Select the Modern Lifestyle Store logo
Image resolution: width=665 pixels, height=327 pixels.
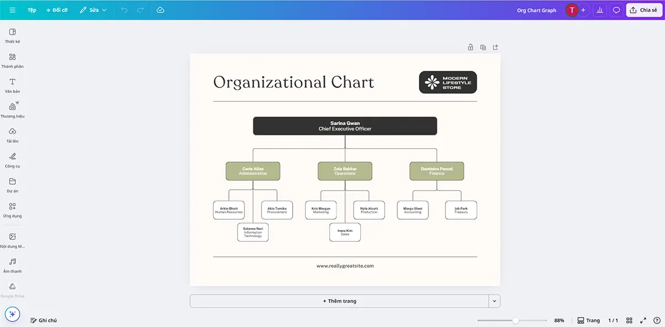coord(448,82)
